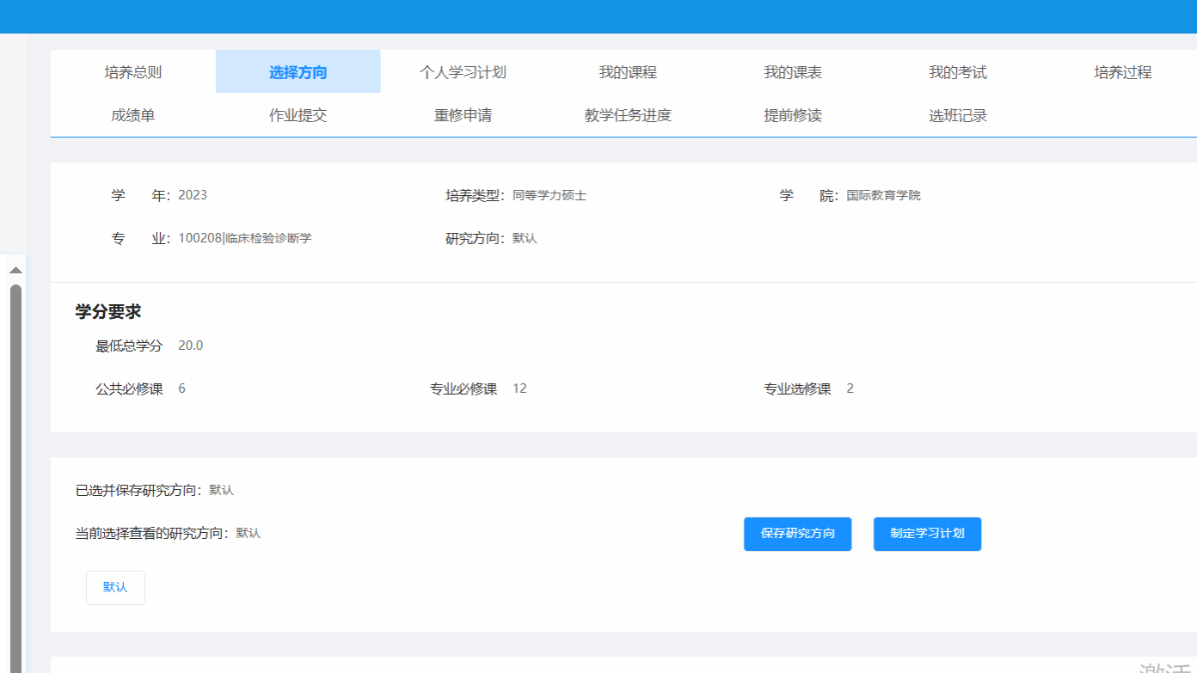Check the 教学任务进度 tab
The width and height of the screenshot is (1197, 673).
628,115
